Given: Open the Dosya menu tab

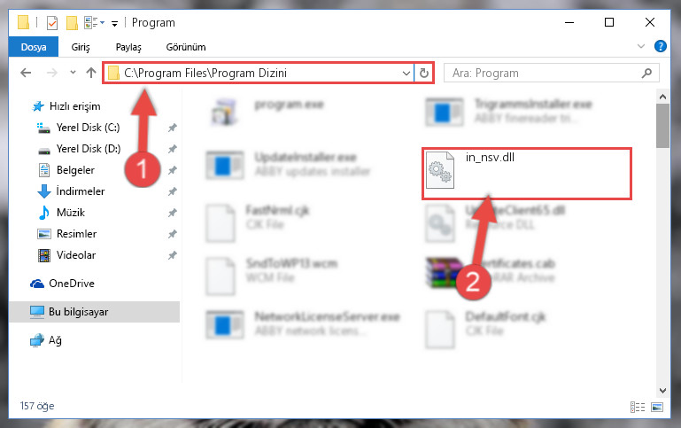Looking at the screenshot, I should 34,47.
